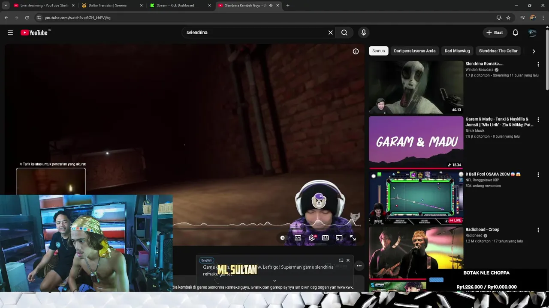Open options for Garam & Madu video

pyautogui.click(x=538, y=120)
